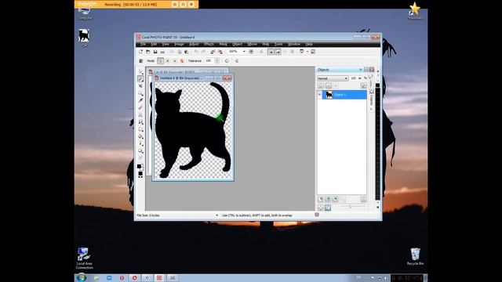
Task: Select the Eyedropper tool in the toolbox
Action: pyautogui.click(x=140, y=100)
